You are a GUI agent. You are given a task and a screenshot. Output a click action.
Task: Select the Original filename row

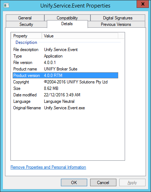(x=65, y=108)
